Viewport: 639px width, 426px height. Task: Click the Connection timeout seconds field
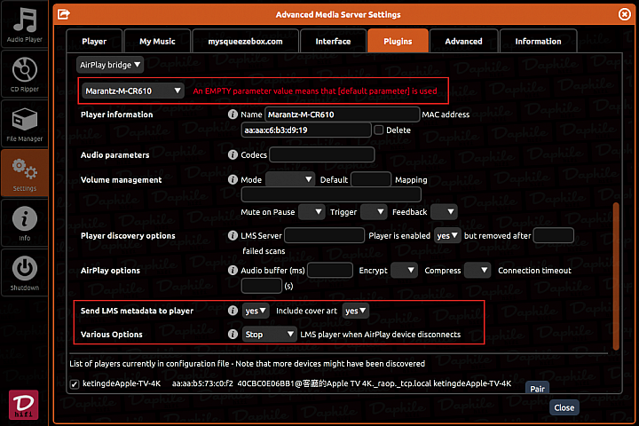coord(262,286)
